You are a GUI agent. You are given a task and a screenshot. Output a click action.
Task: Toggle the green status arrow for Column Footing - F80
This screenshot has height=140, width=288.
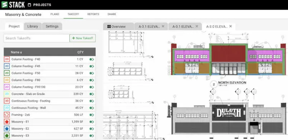click(92, 80)
